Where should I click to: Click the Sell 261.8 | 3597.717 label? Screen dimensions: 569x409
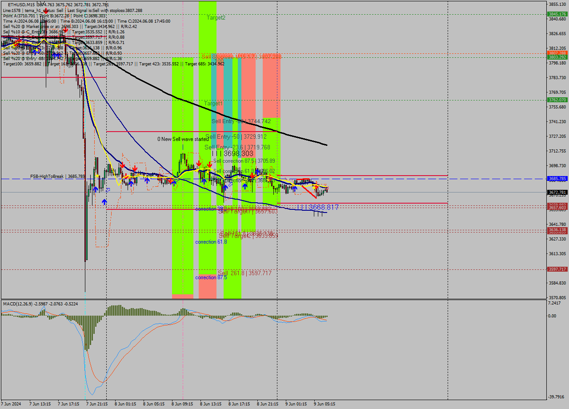(244, 273)
